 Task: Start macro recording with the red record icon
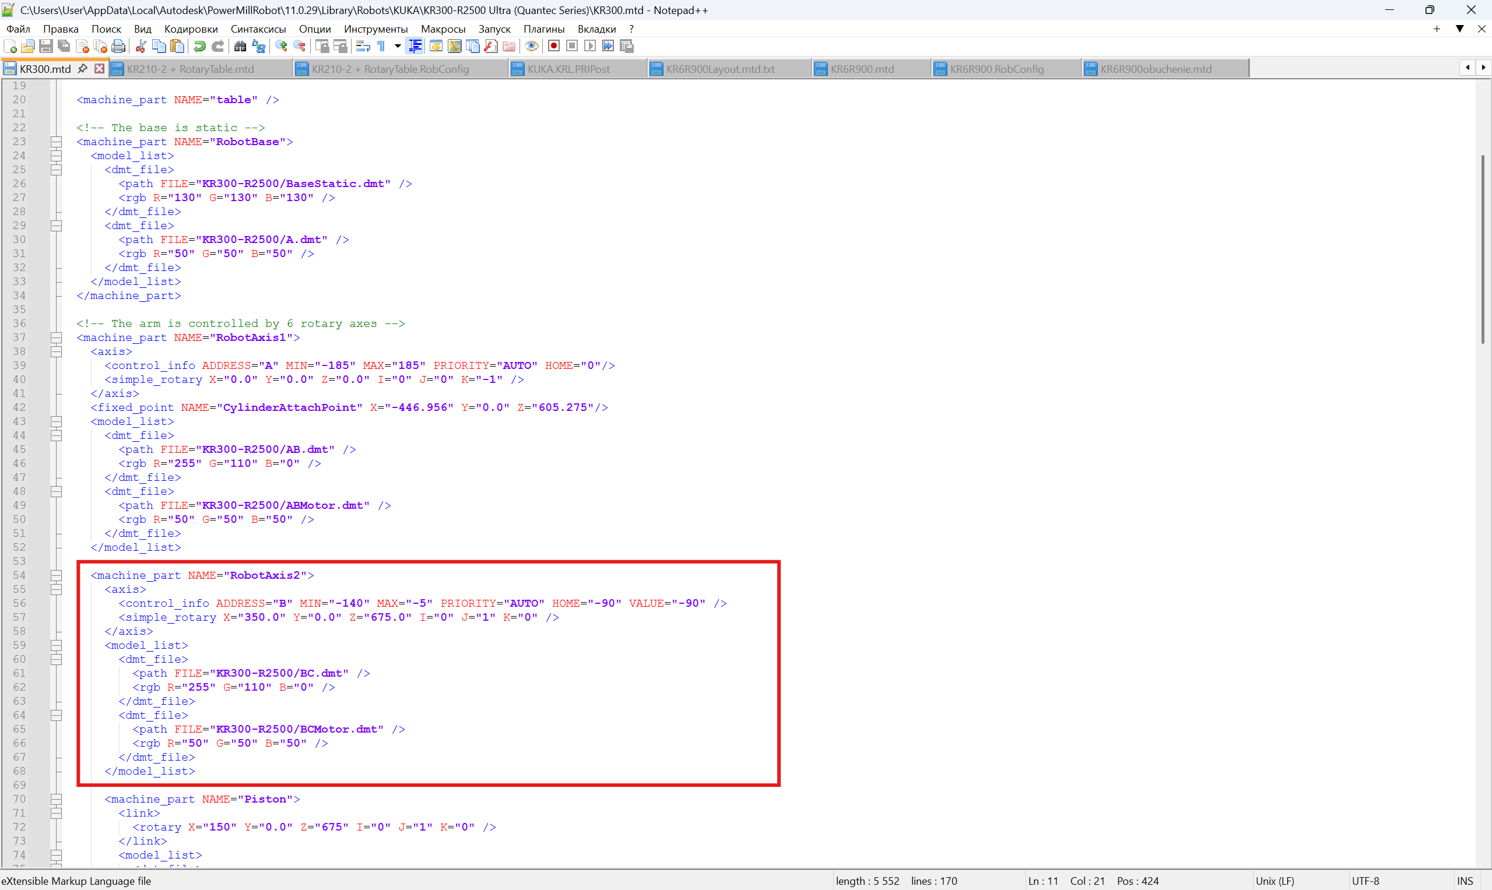554,46
